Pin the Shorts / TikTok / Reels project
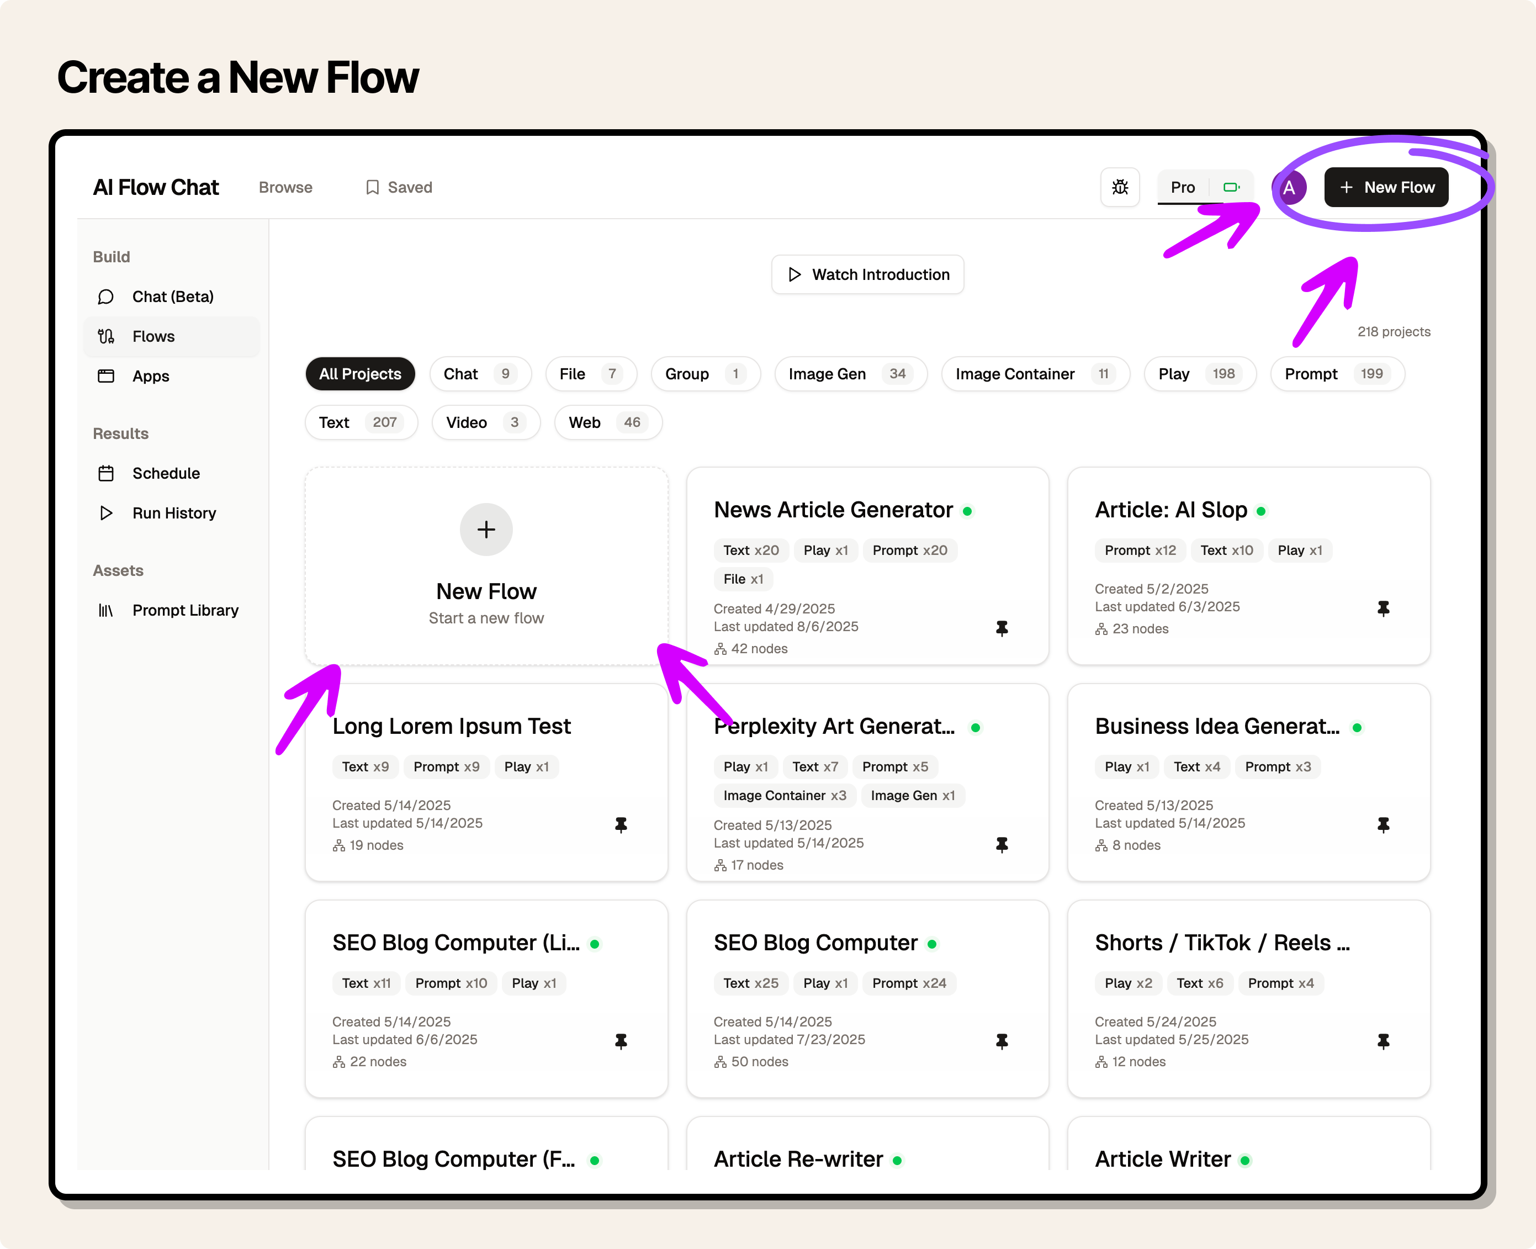 1383,1041
